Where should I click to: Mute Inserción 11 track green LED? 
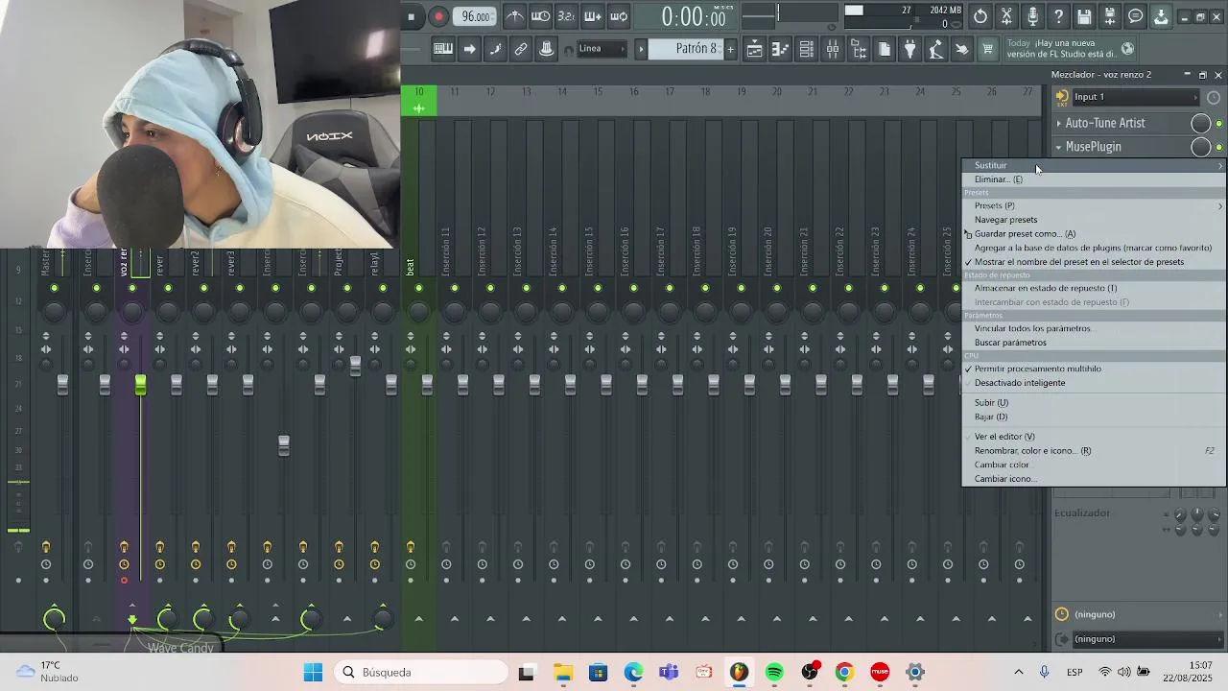(455, 288)
